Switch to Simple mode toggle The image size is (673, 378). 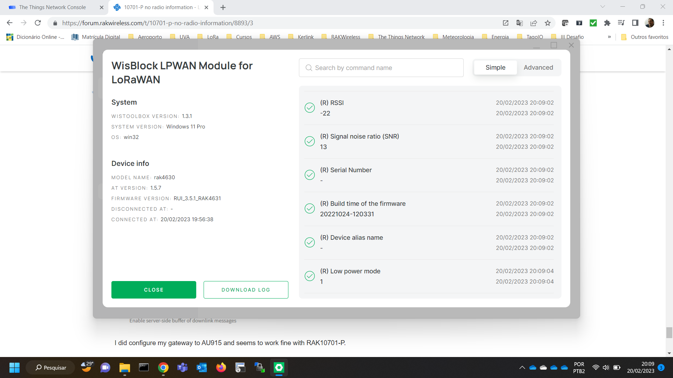495,68
